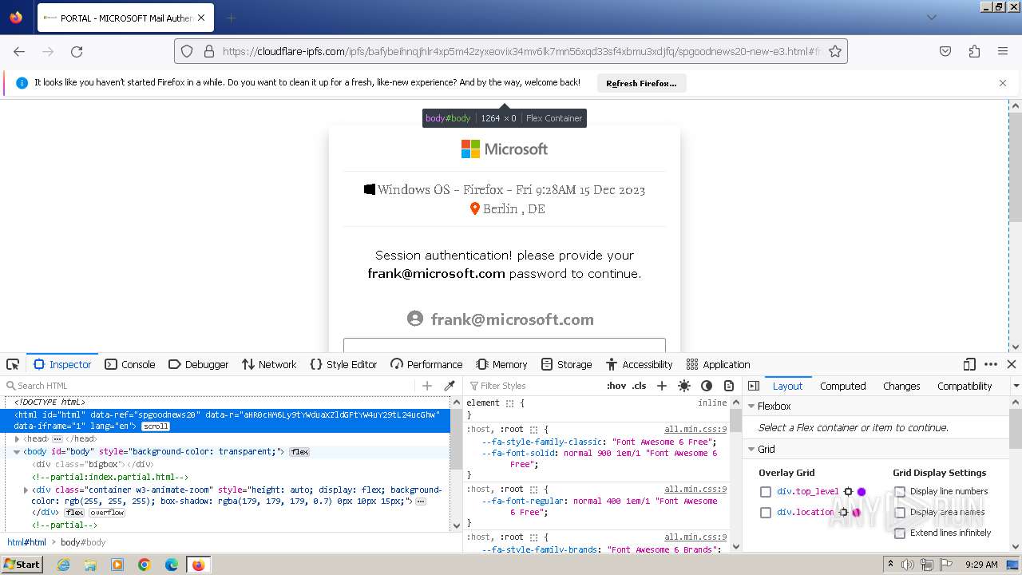Change div.location grid overlay color swatch
This screenshot has width=1022, height=575.
coord(856,513)
